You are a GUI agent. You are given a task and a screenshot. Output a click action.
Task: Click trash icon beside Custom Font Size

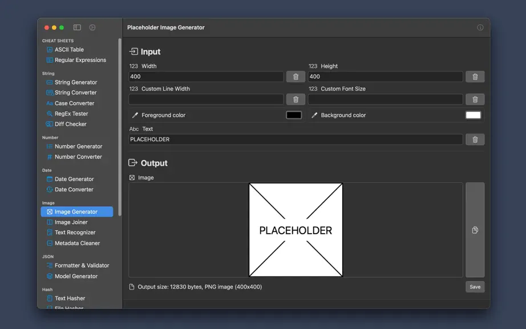tap(475, 99)
